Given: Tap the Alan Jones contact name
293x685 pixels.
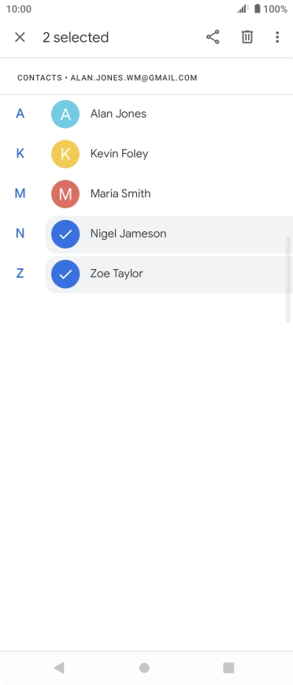Looking at the screenshot, I should [x=118, y=114].
